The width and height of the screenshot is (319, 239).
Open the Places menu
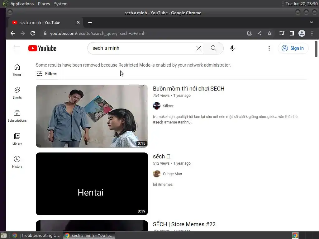pos(44,4)
